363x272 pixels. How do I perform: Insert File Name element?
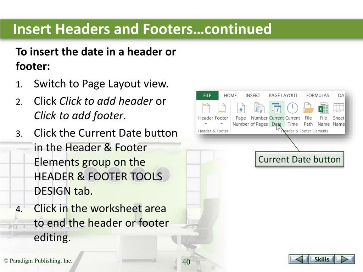[x=323, y=114]
